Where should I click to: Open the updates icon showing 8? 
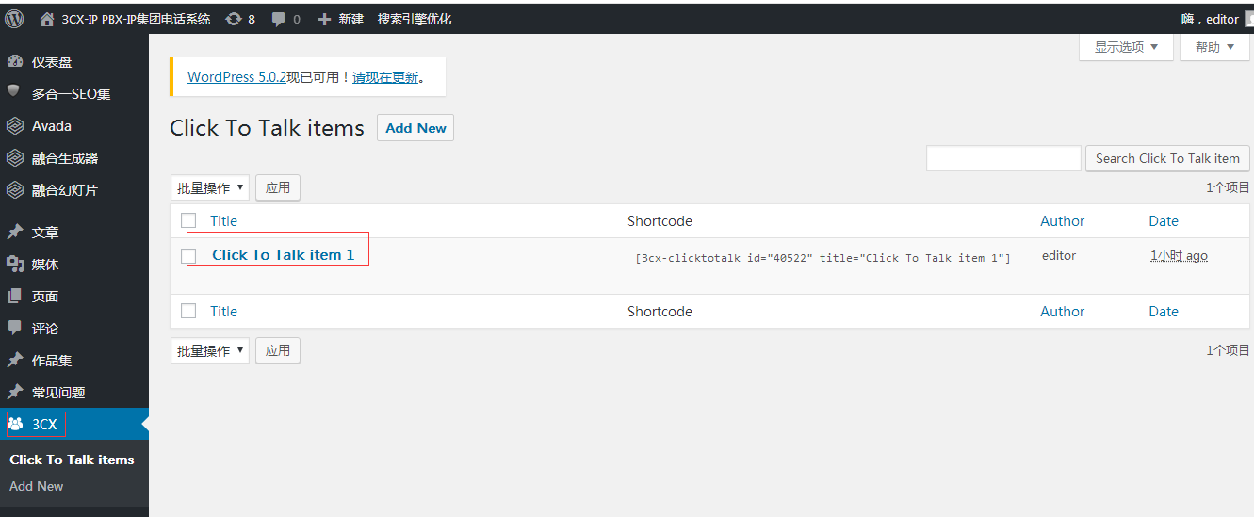click(234, 19)
